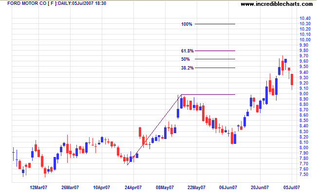Select the 38.2% Fibonacci level label
This screenshot has width=317, height=192.
click(187, 68)
